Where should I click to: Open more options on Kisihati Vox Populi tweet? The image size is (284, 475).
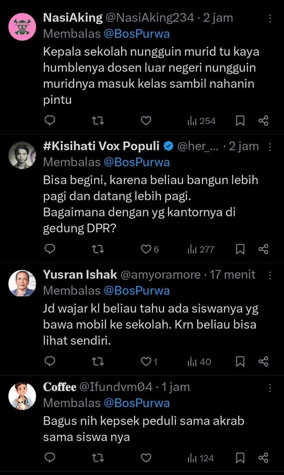pos(270,147)
